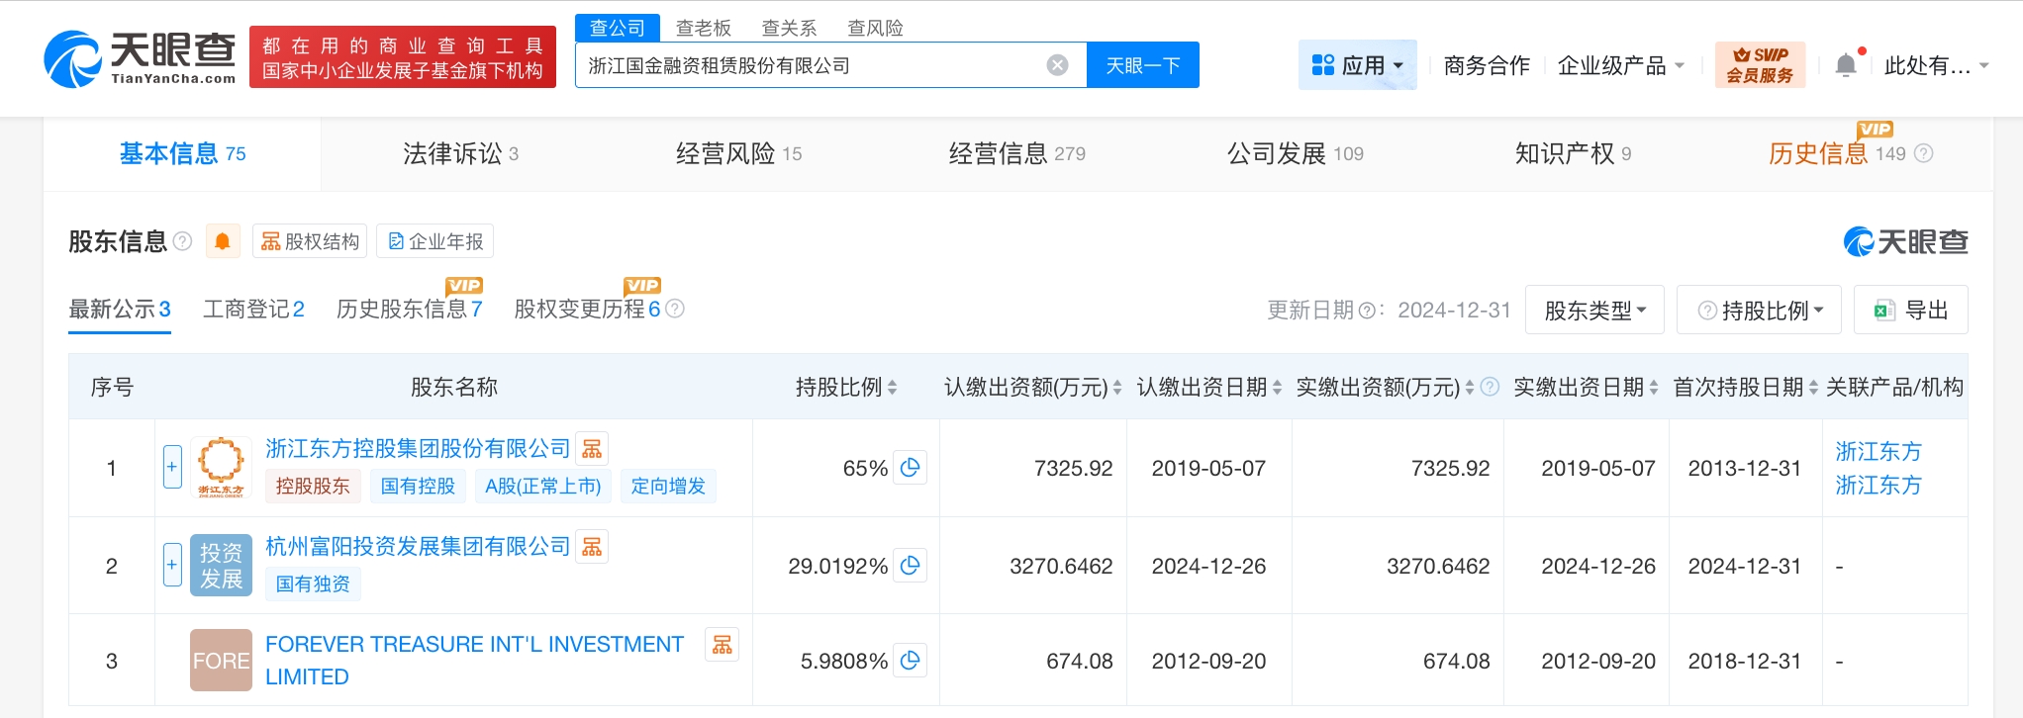Open the notification bell in header
Viewport: 2023px width, 718px height.
(x=1846, y=65)
